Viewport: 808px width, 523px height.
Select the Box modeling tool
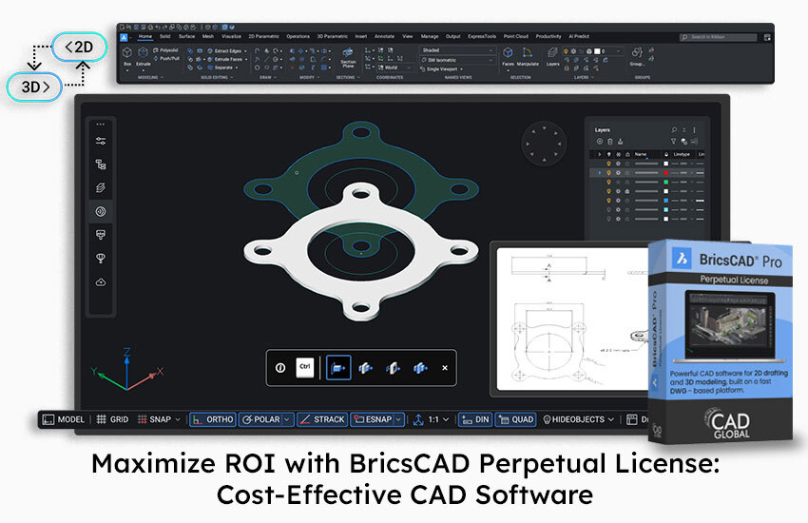point(127,56)
